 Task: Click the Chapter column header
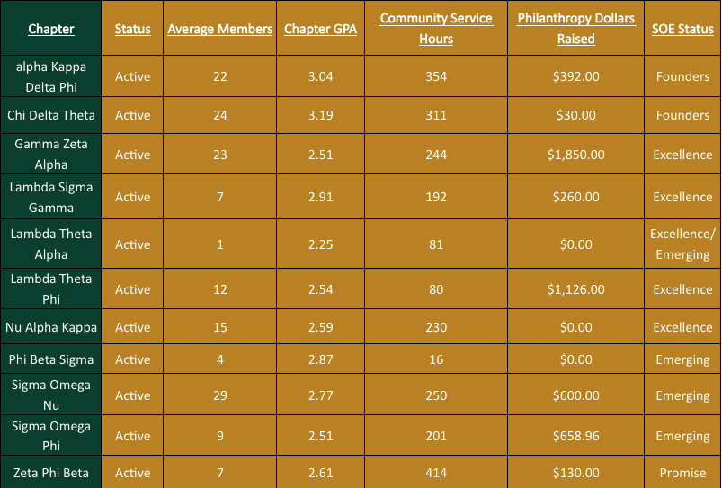click(51, 29)
